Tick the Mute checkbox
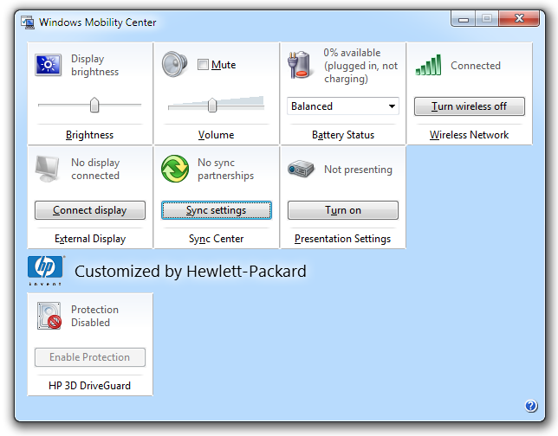This screenshot has height=436, width=558. pyautogui.click(x=203, y=65)
